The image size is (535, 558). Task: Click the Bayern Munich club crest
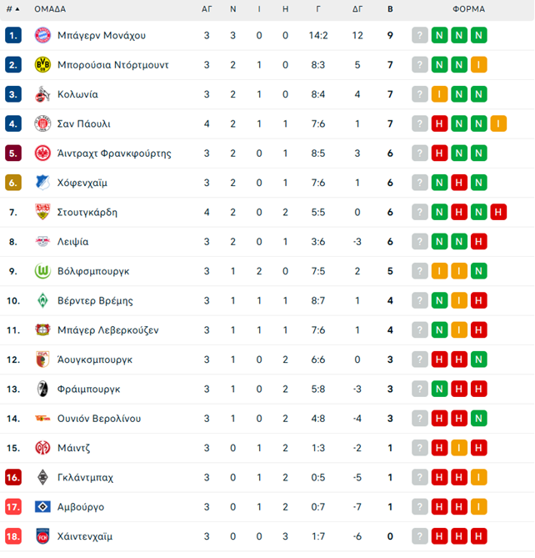click(x=42, y=35)
